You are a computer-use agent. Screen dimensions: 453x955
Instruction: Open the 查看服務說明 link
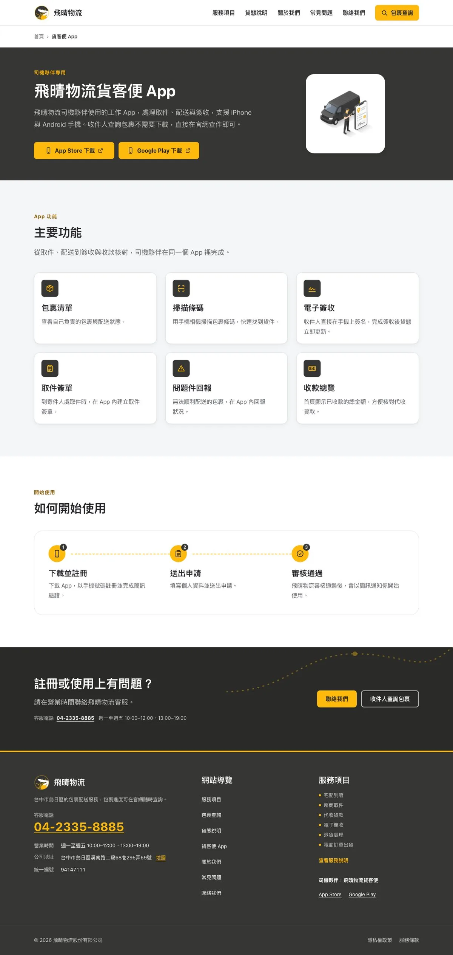pyautogui.click(x=333, y=861)
